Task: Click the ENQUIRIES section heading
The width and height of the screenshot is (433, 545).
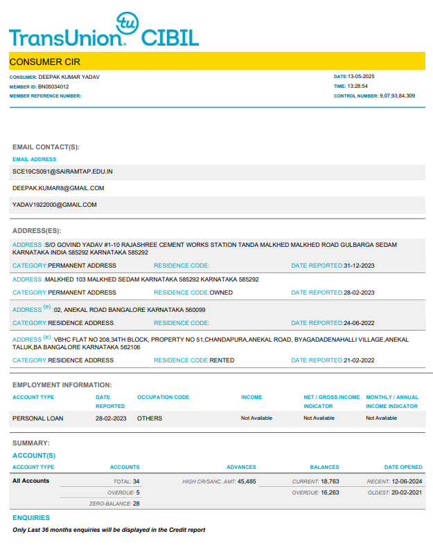Action: [31, 518]
